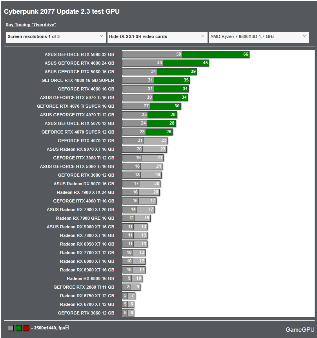Click the red legend color swatch

[x=26, y=328]
